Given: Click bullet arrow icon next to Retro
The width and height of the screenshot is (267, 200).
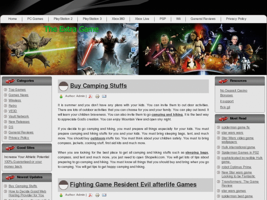Looking at the screenshot, I should click(6, 106).
